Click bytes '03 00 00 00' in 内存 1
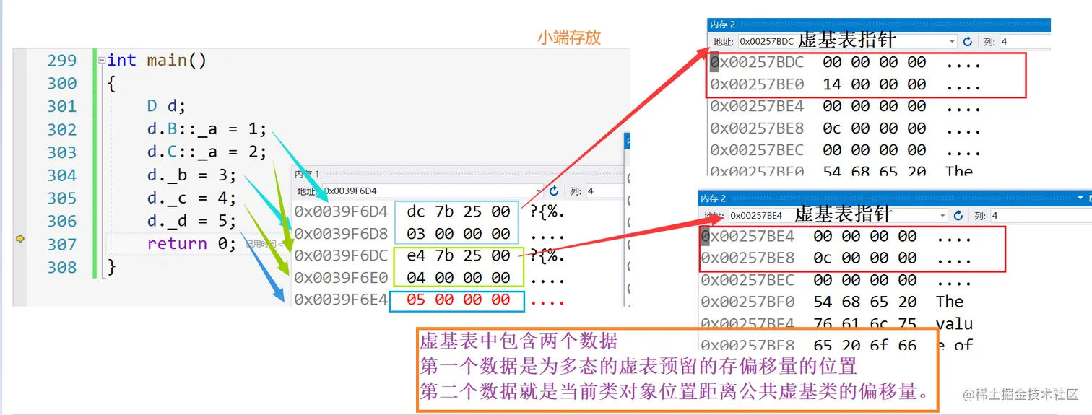The height and width of the screenshot is (415, 1092). point(459,234)
